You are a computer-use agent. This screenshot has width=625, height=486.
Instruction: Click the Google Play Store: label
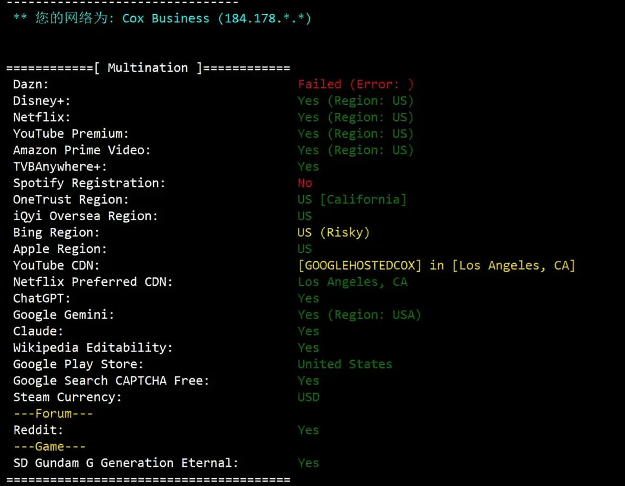pos(79,364)
